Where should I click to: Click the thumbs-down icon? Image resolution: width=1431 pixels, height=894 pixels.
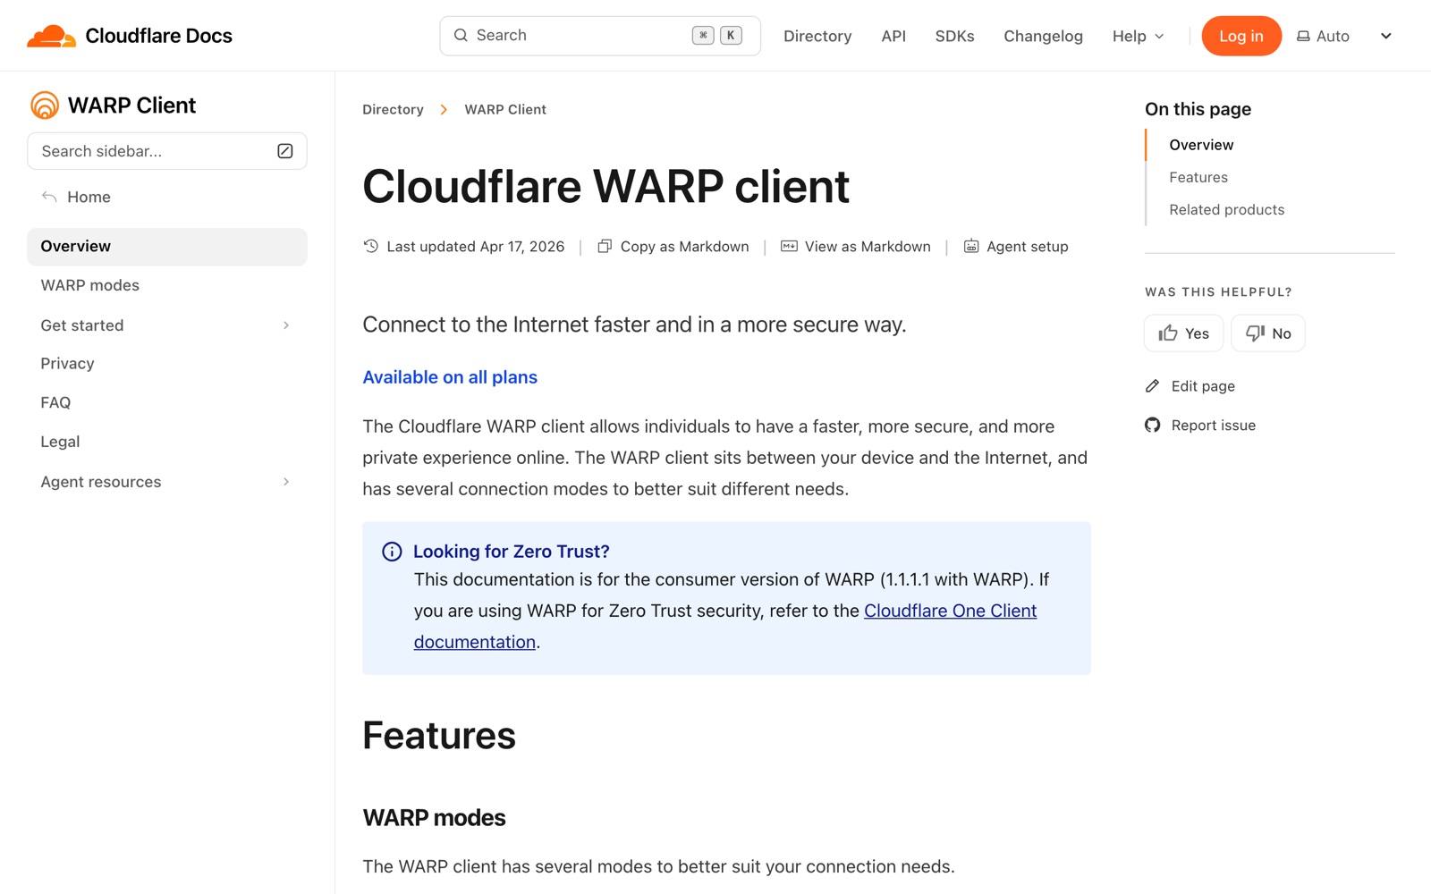(1255, 333)
